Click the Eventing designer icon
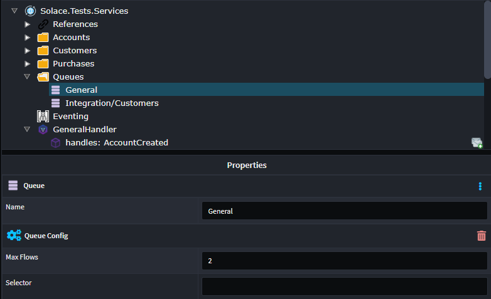Screen dimensions: 491x299 [x=43, y=116]
